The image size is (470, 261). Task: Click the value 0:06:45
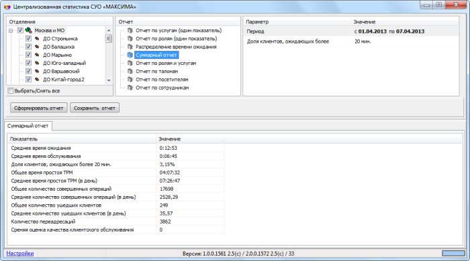click(168, 156)
